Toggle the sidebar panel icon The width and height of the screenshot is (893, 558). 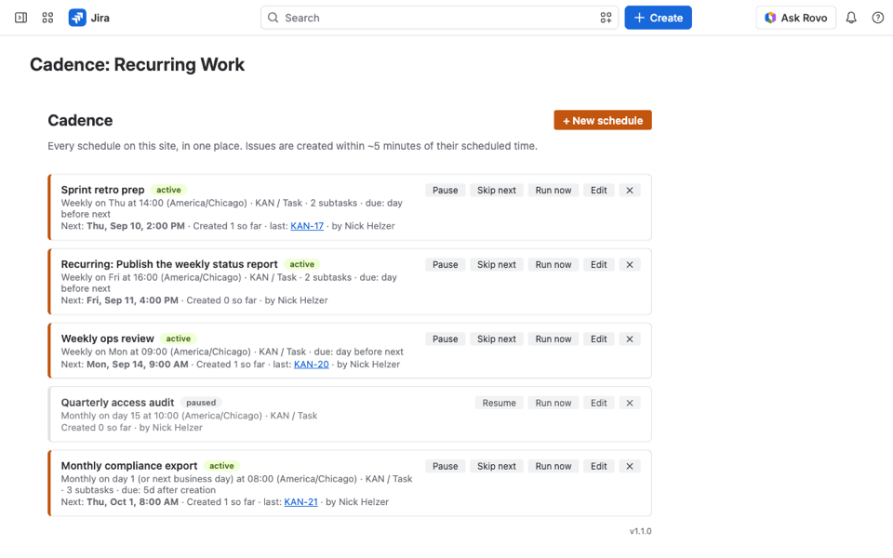(21, 18)
